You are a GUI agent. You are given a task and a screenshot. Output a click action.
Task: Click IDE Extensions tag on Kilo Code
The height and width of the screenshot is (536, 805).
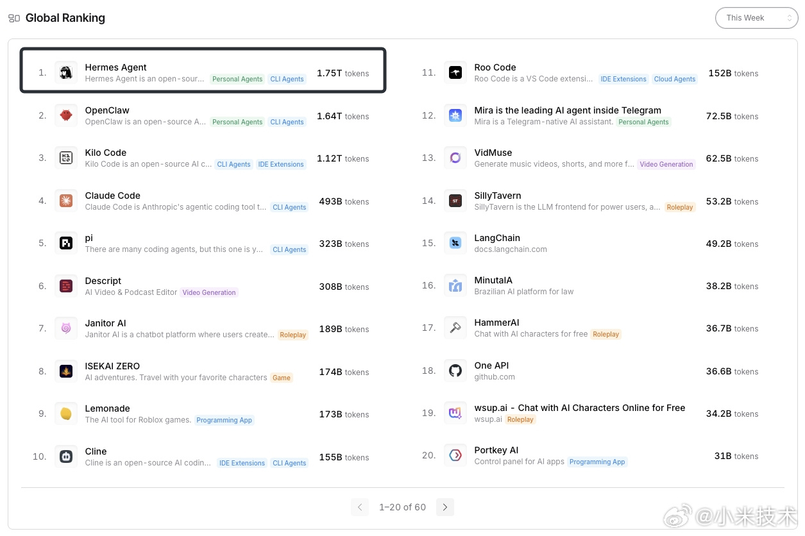pyautogui.click(x=281, y=165)
